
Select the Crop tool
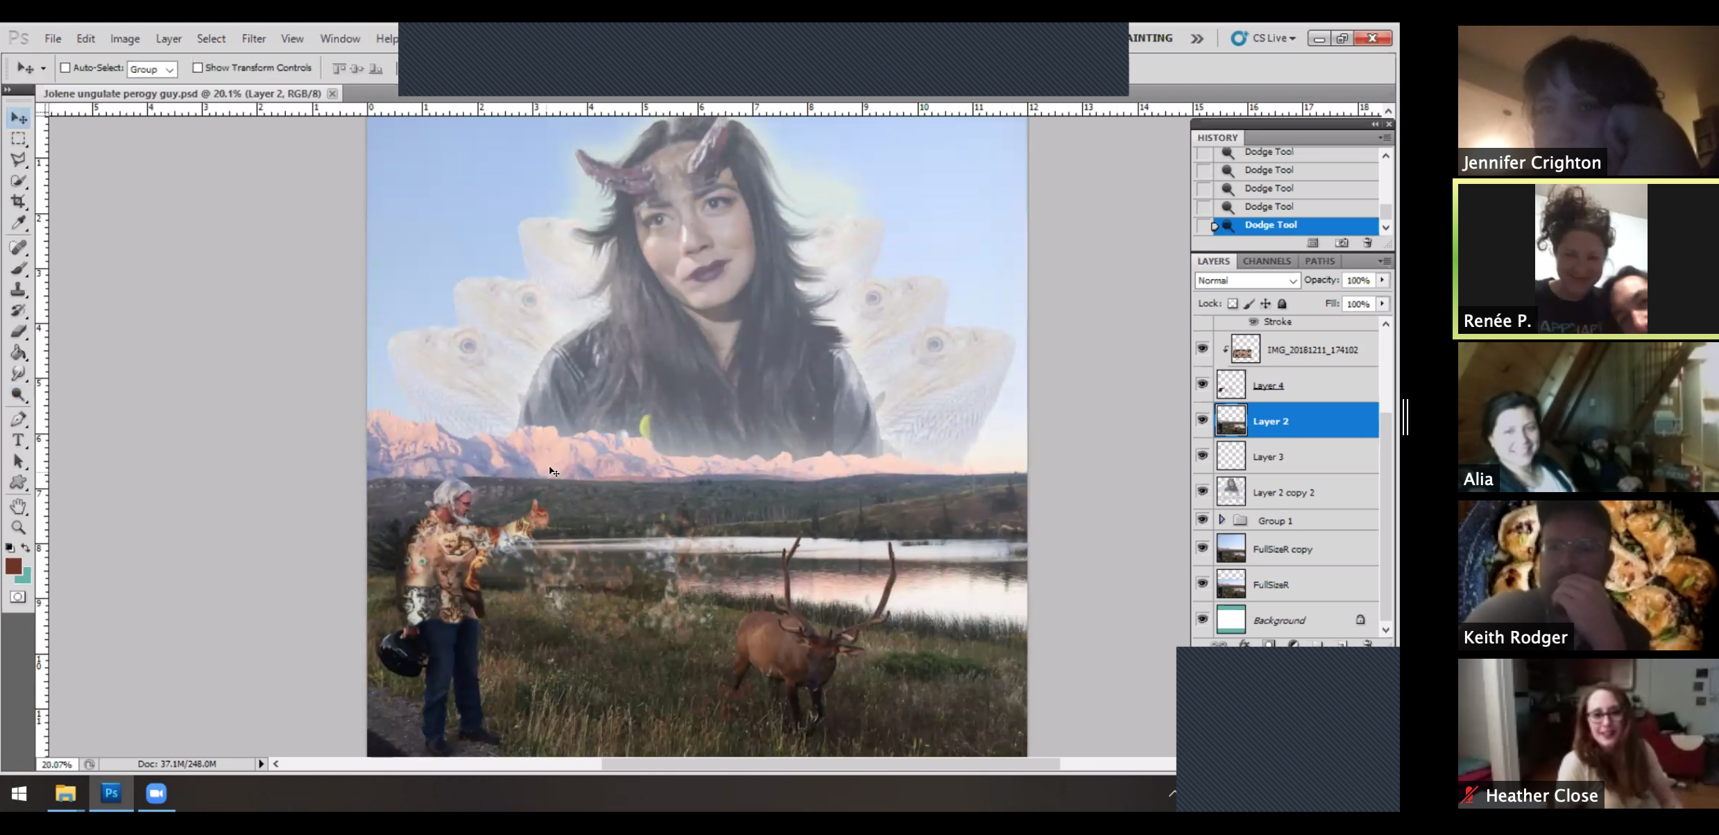coord(18,202)
